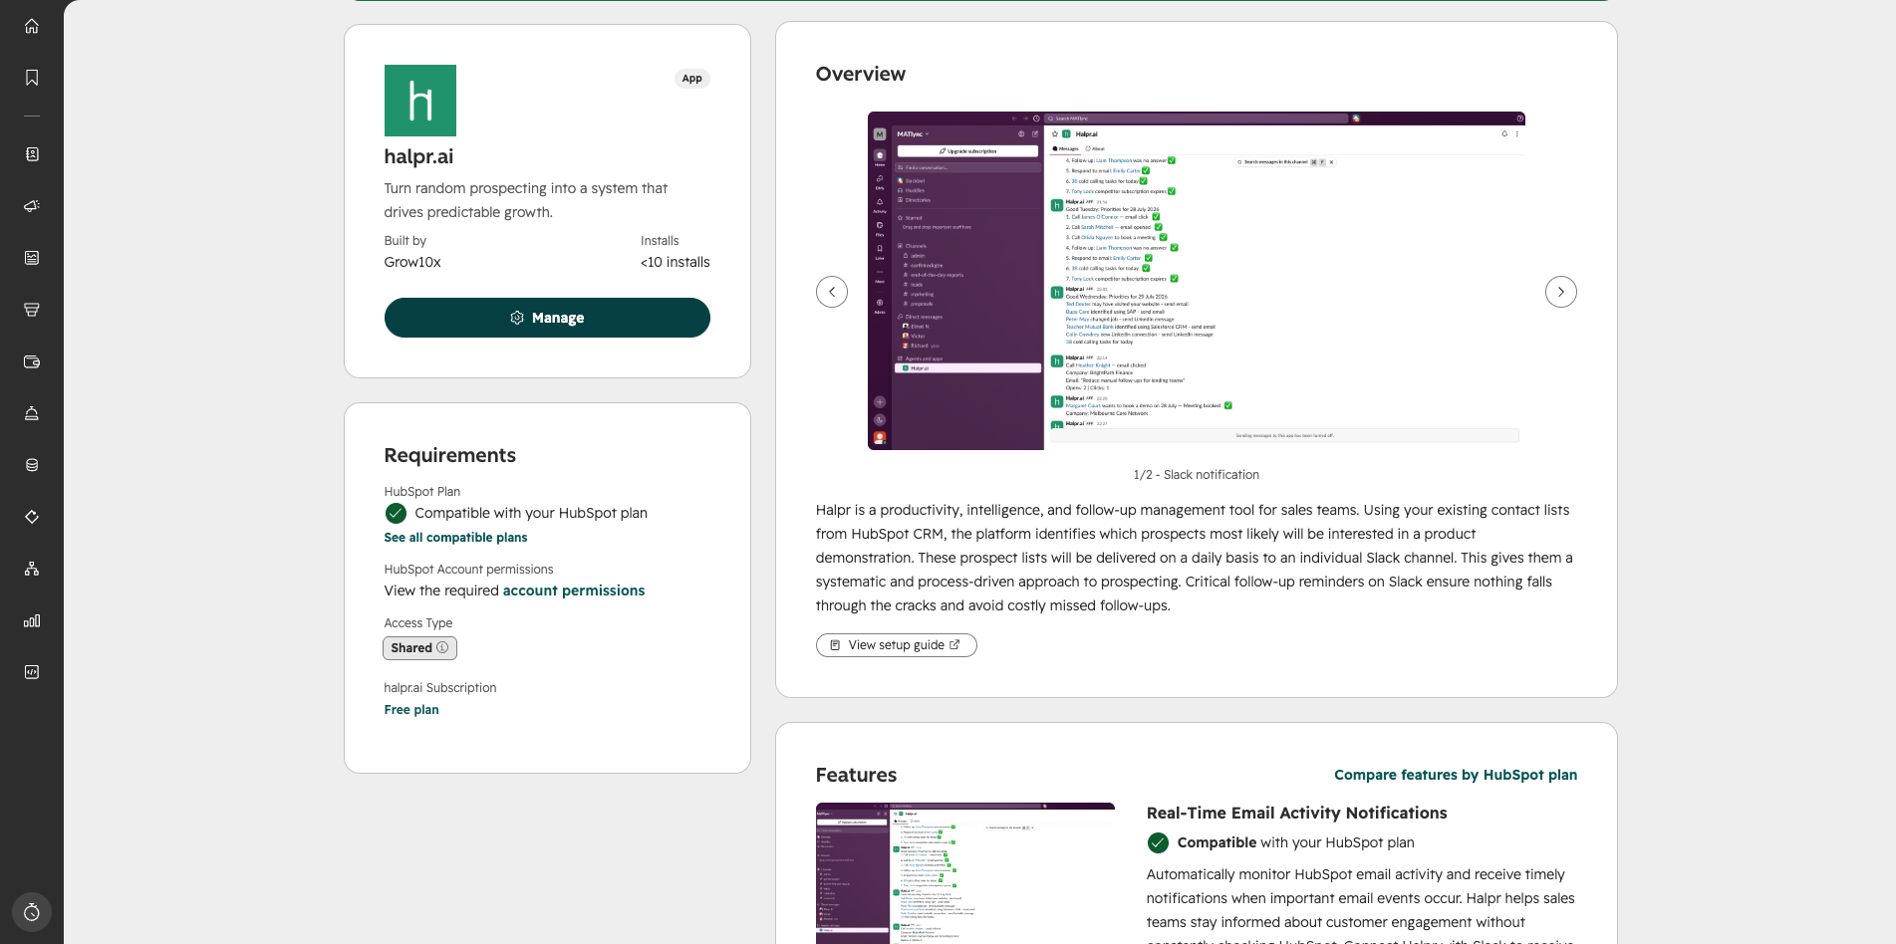This screenshot has width=1896, height=944.
Task: Click the Slack notification screenshot in Overview
Action: [1197, 281]
